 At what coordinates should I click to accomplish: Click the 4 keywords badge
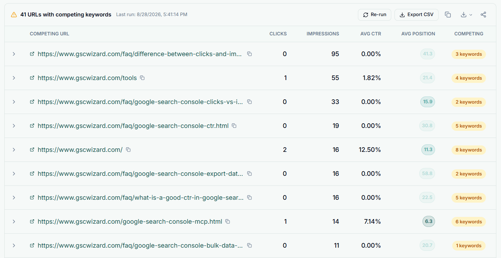(x=469, y=78)
